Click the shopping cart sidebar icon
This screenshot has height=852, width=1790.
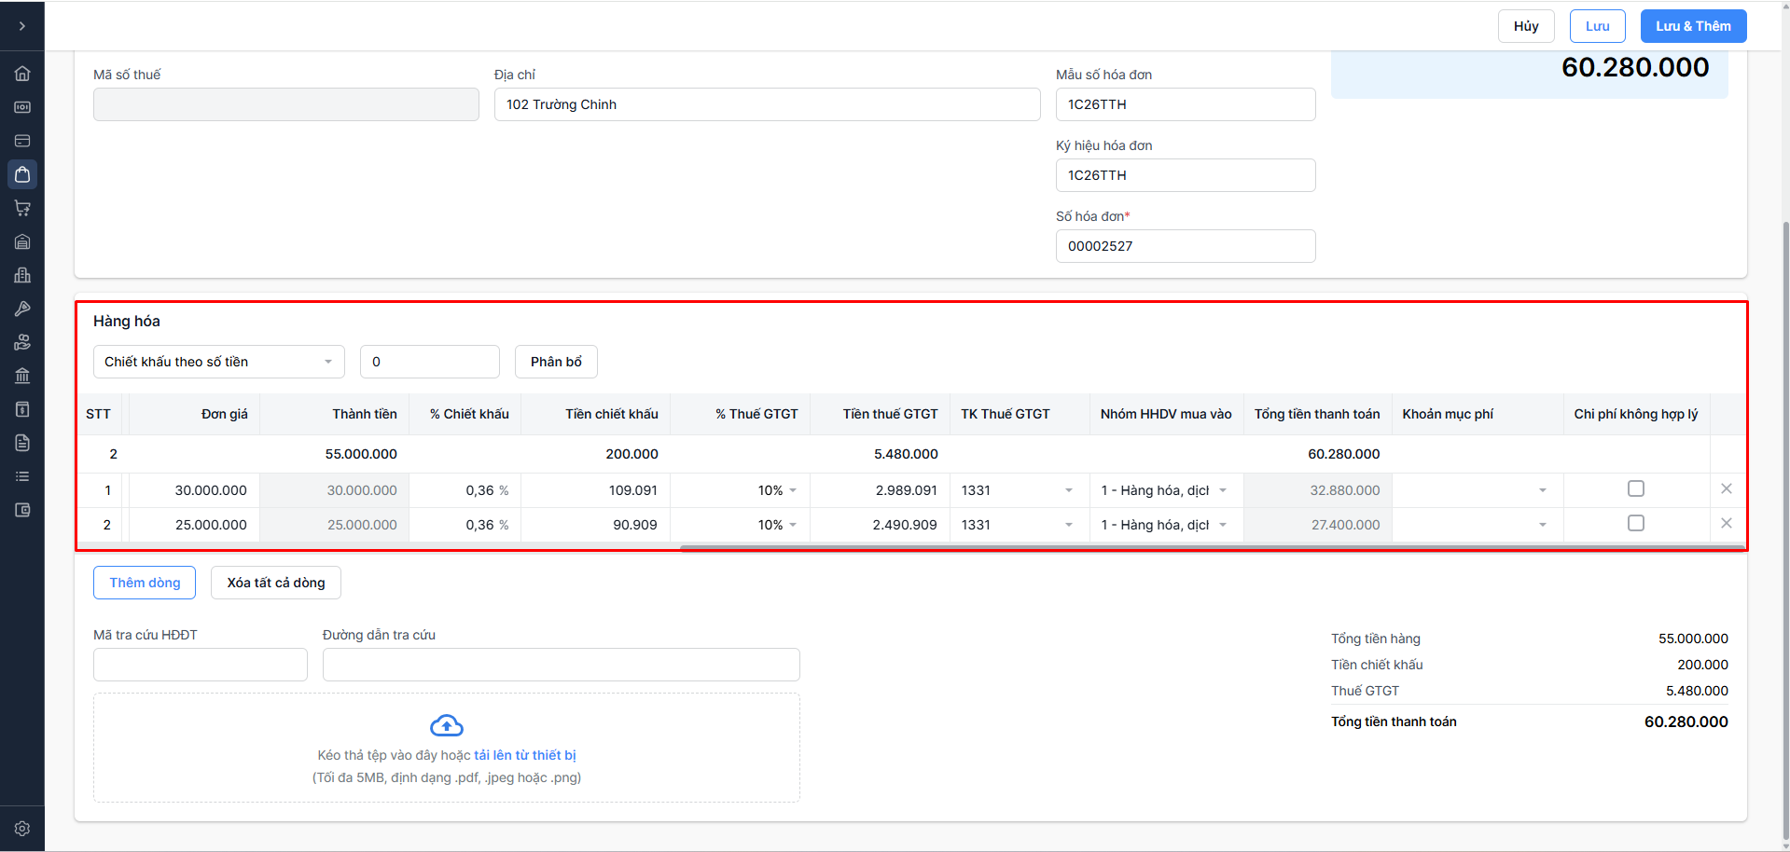[x=22, y=208]
